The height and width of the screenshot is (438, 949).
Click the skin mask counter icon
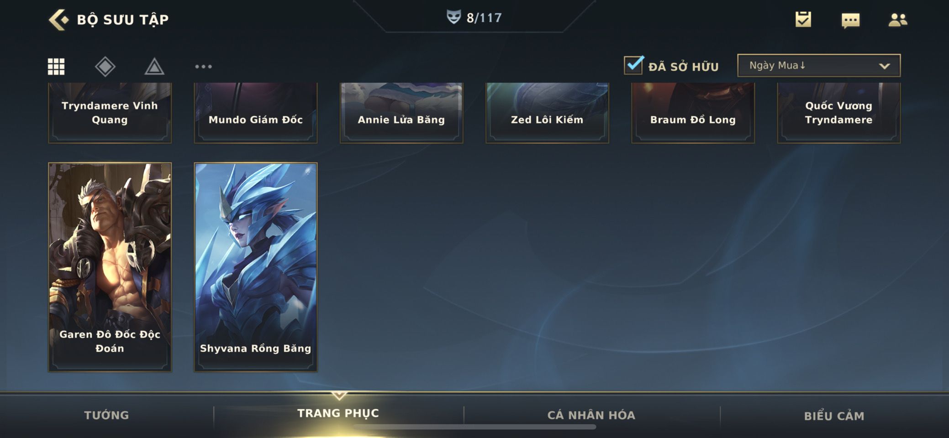(x=453, y=17)
